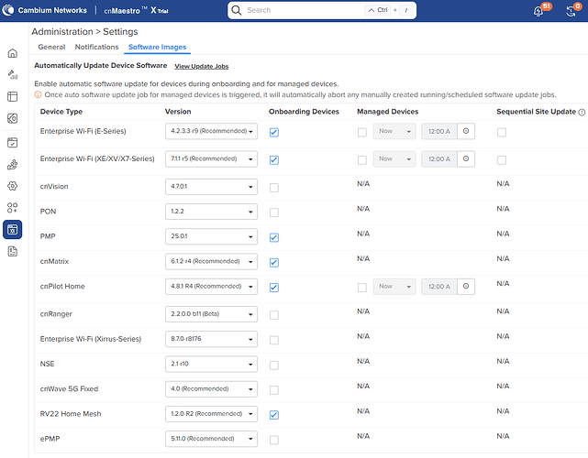Click the RV22 Home Mesh row label
Image resolution: width=588 pixels, height=458 pixels.
[71, 414]
